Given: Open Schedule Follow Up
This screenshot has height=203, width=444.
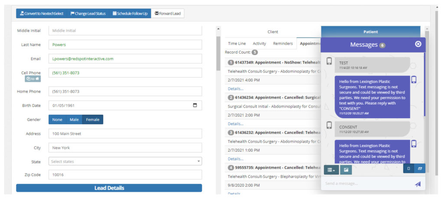Looking at the screenshot, I should 130,13.
